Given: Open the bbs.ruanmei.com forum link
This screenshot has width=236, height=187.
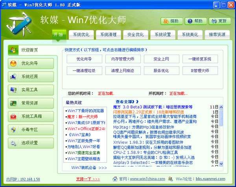Looking at the screenshot, I should (x=210, y=179).
